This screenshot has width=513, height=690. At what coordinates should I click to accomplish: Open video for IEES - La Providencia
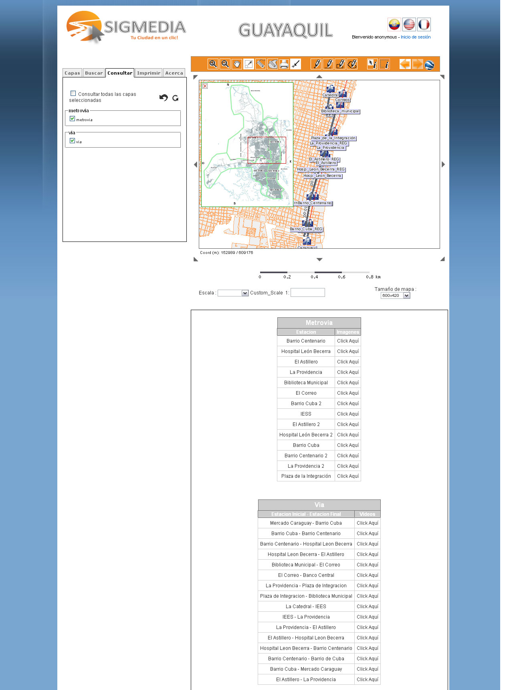coord(368,617)
